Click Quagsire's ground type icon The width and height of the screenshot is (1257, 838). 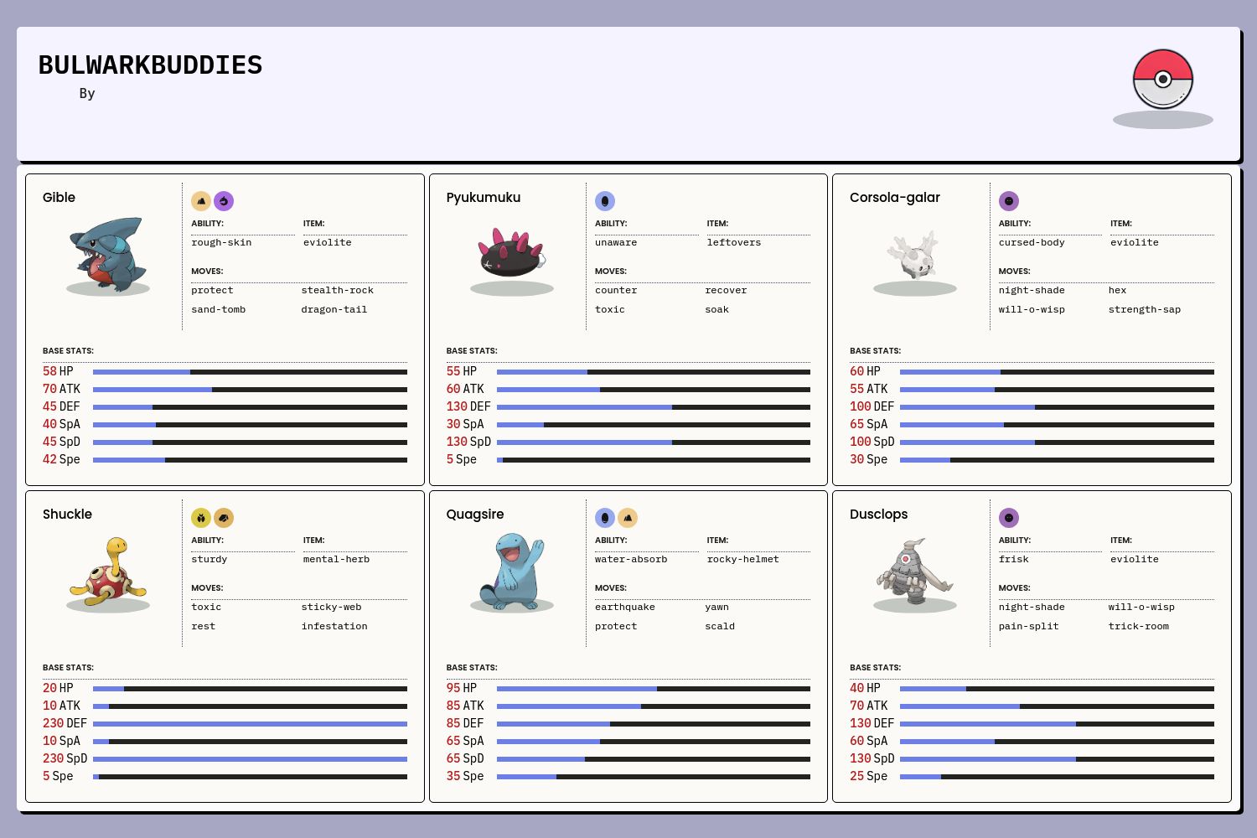[x=628, y=518]
